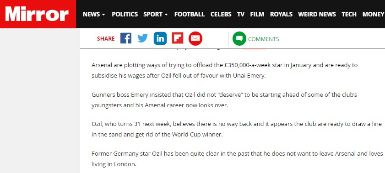Go to Mirror homepage logo
The width and height of the screenshot is (385, 173).
pyautogui.click(x=37, y=14)
